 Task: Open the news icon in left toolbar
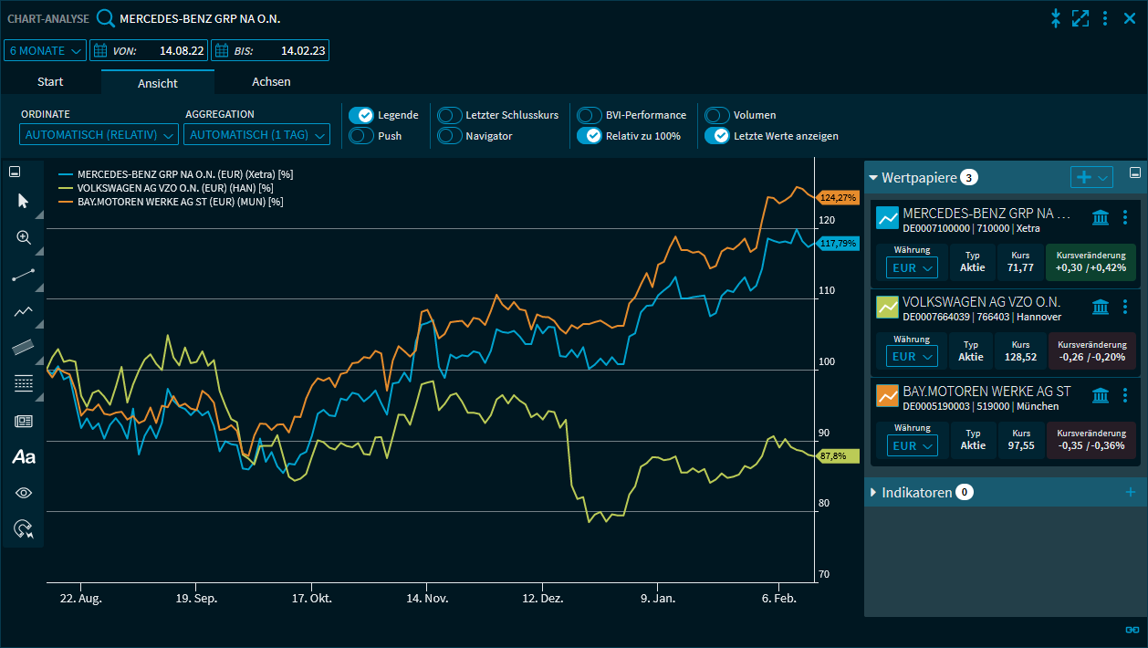click(24, 421)
